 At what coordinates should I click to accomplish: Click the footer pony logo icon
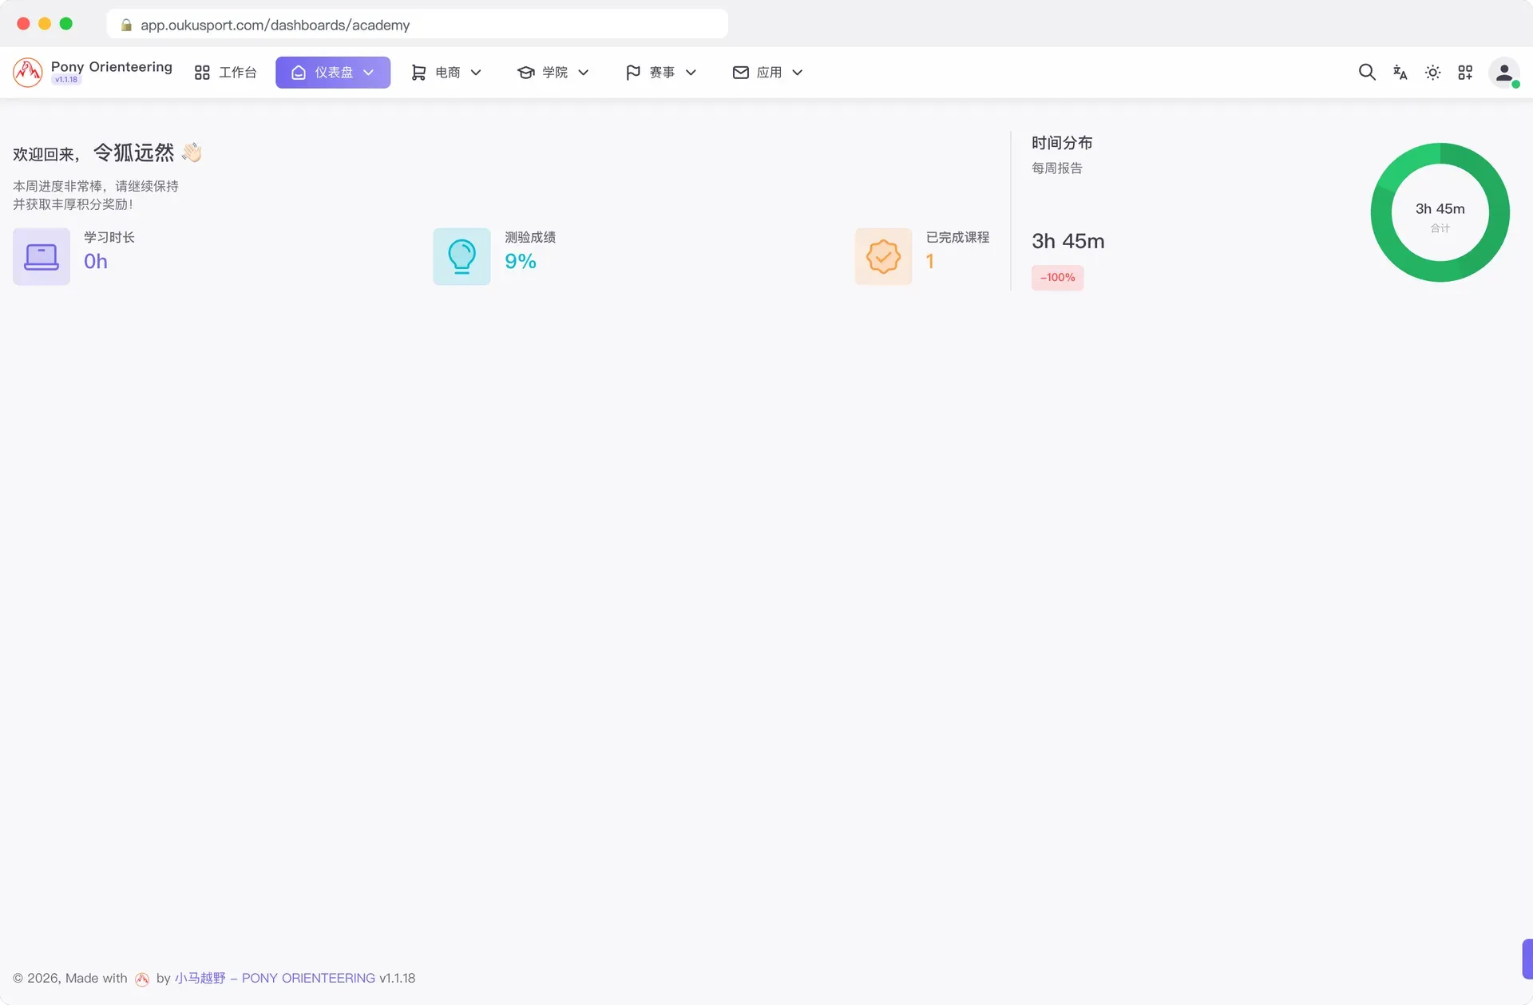[x=142, y=979]
